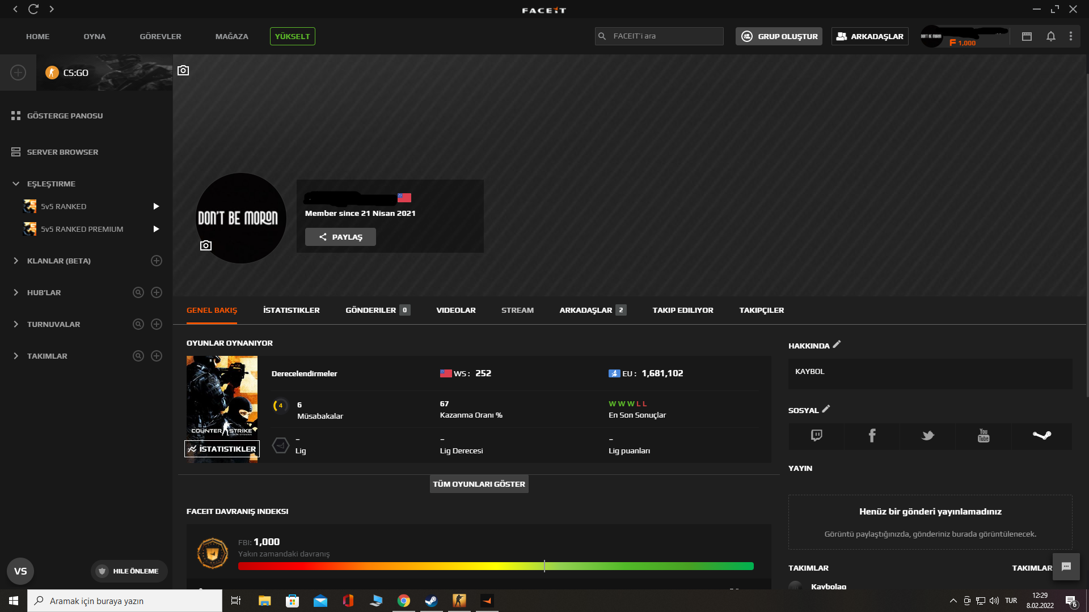Search hubs with the HUB'LAR magnifier icon
The width and height of the screenshot is (1089, 612).
click(x=138, y=292)
